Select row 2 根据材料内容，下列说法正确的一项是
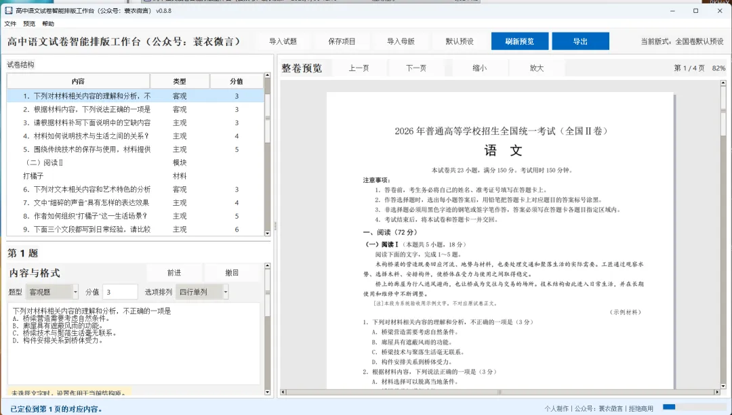The width and height of the screenshot is (732, 415). [136, 109]
